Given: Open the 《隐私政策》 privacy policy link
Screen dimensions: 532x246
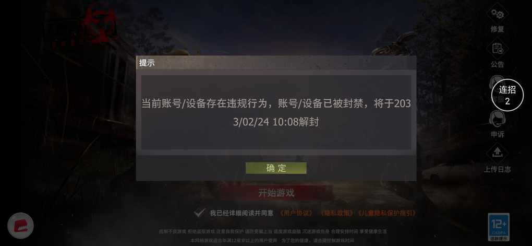Looking at the screenshot, I should (335, 213).
